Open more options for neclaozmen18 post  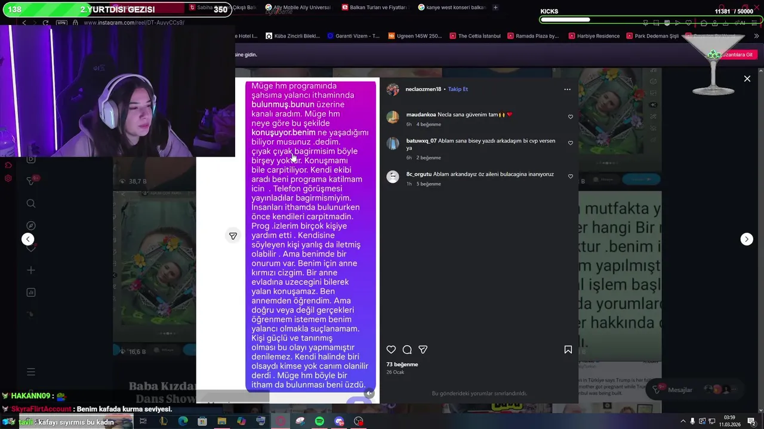[567, 89]
